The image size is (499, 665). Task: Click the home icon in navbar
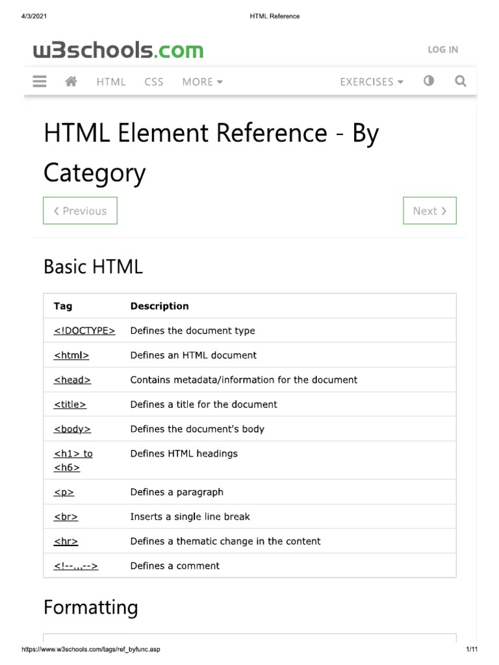point(71,81)
